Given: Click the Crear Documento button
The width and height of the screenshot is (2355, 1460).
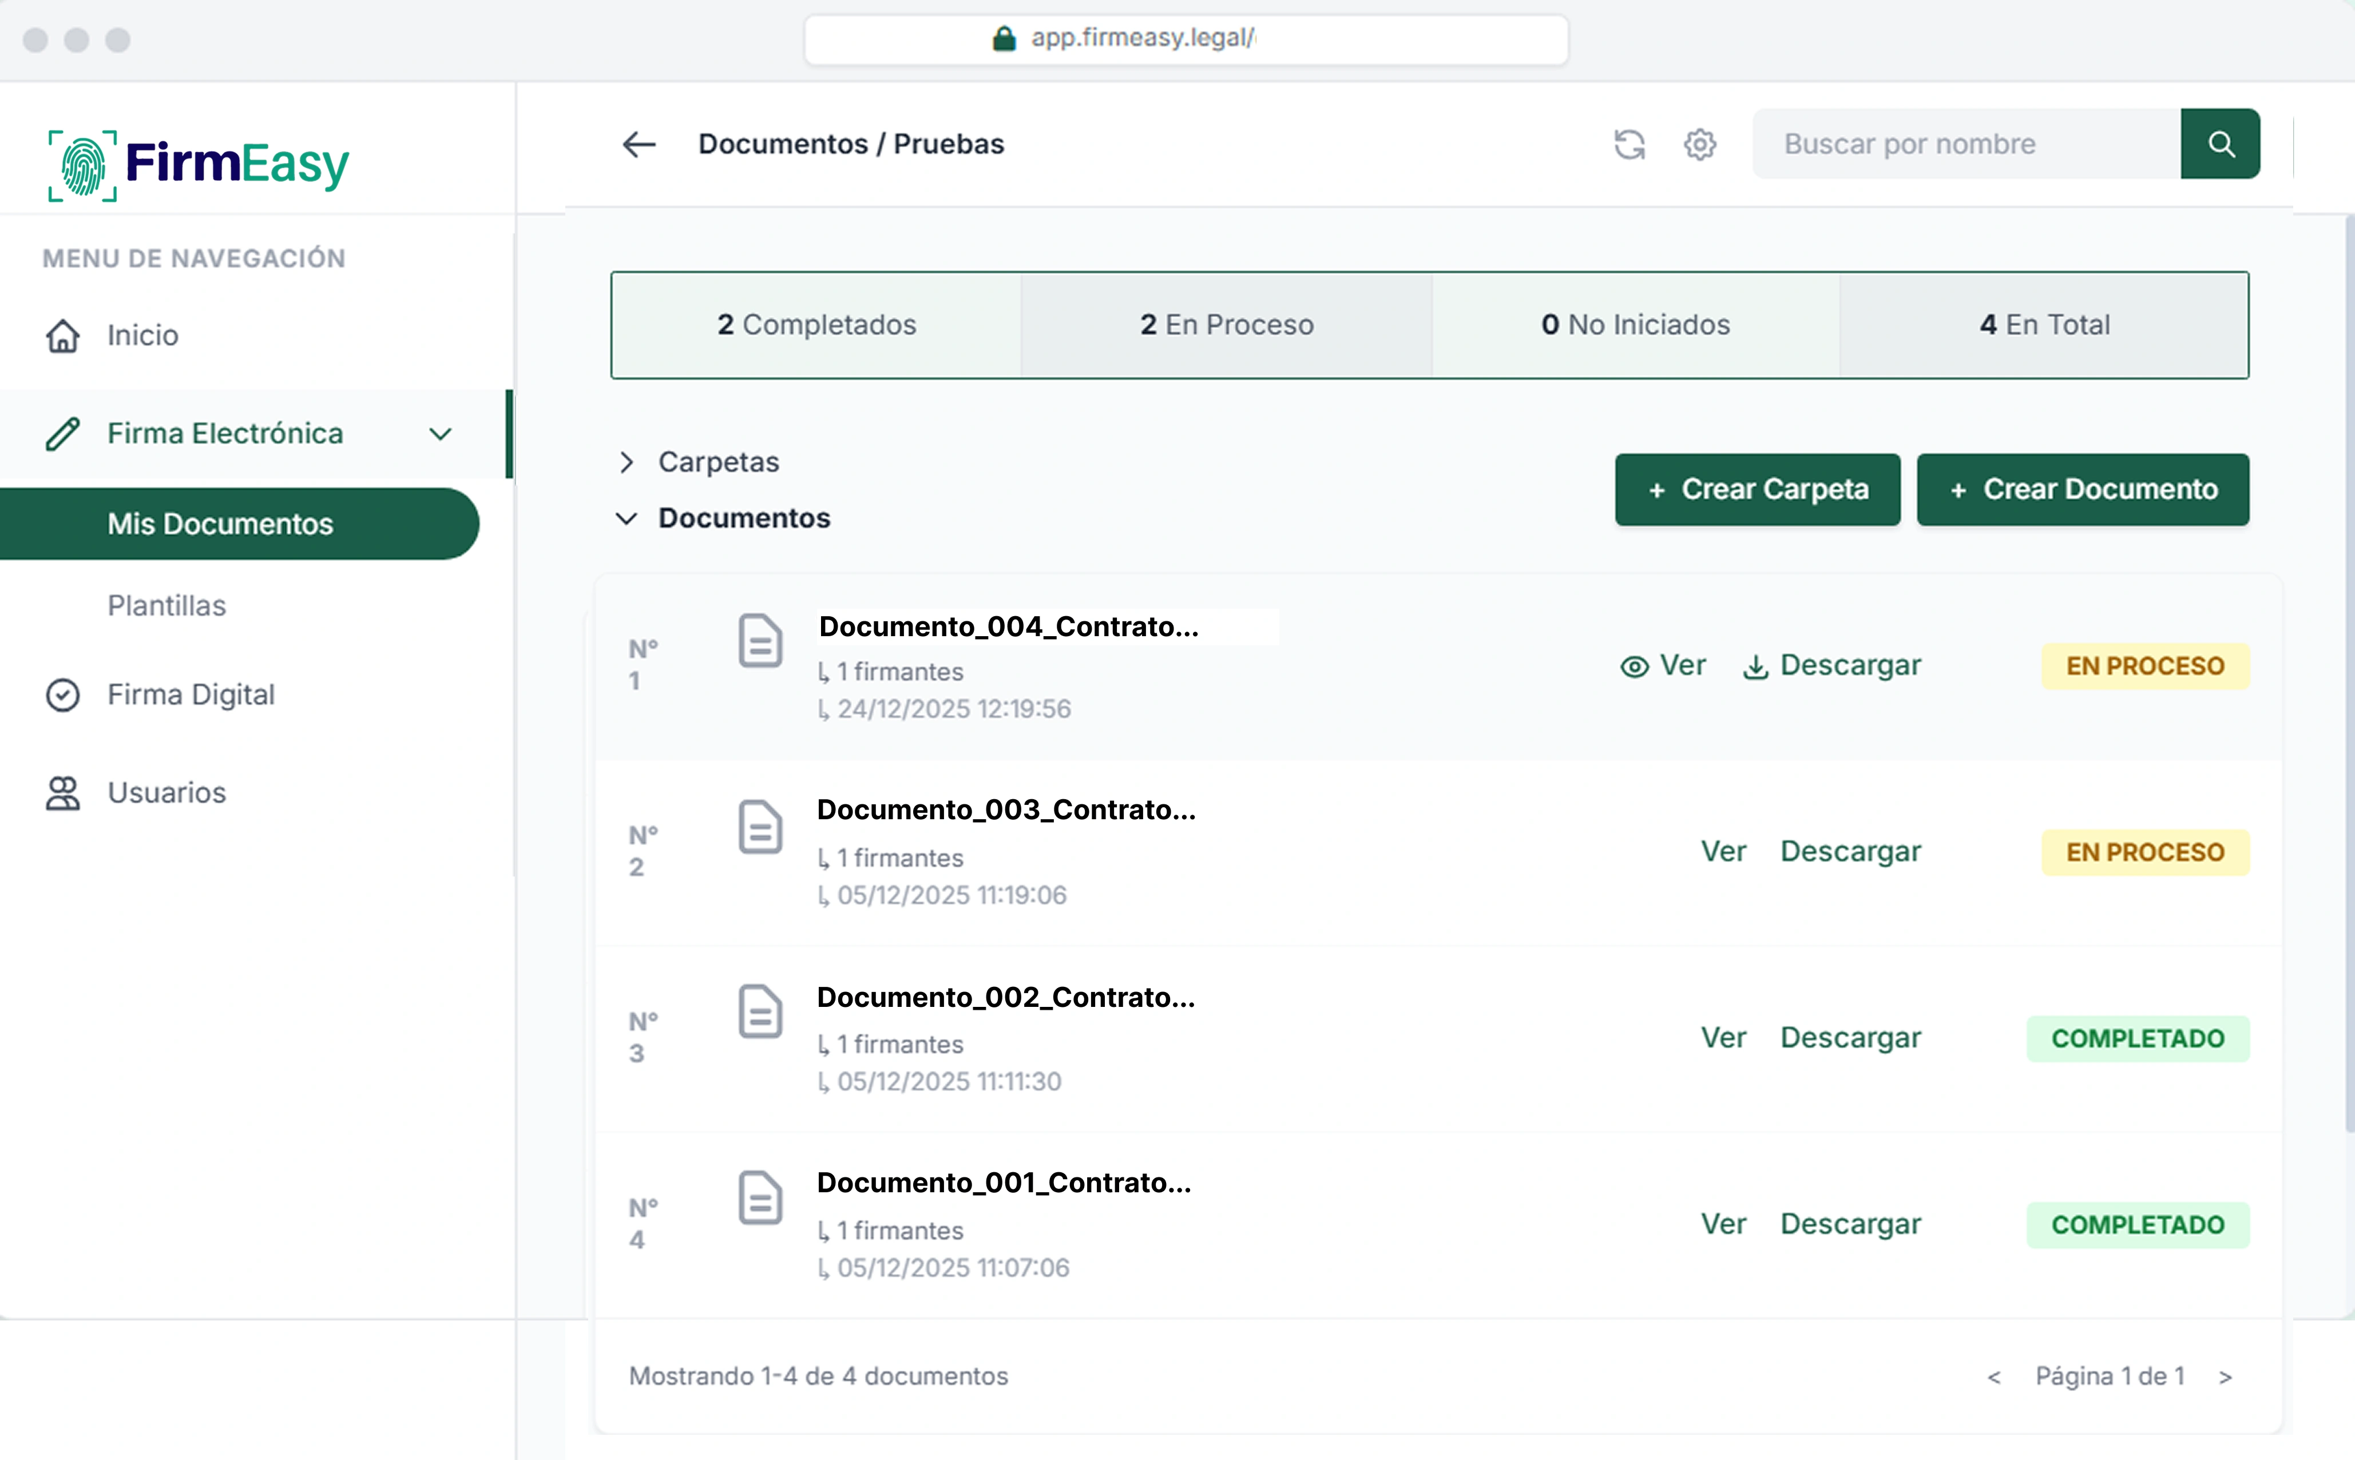Looking at the screenshot, I should pos(2082,490).
